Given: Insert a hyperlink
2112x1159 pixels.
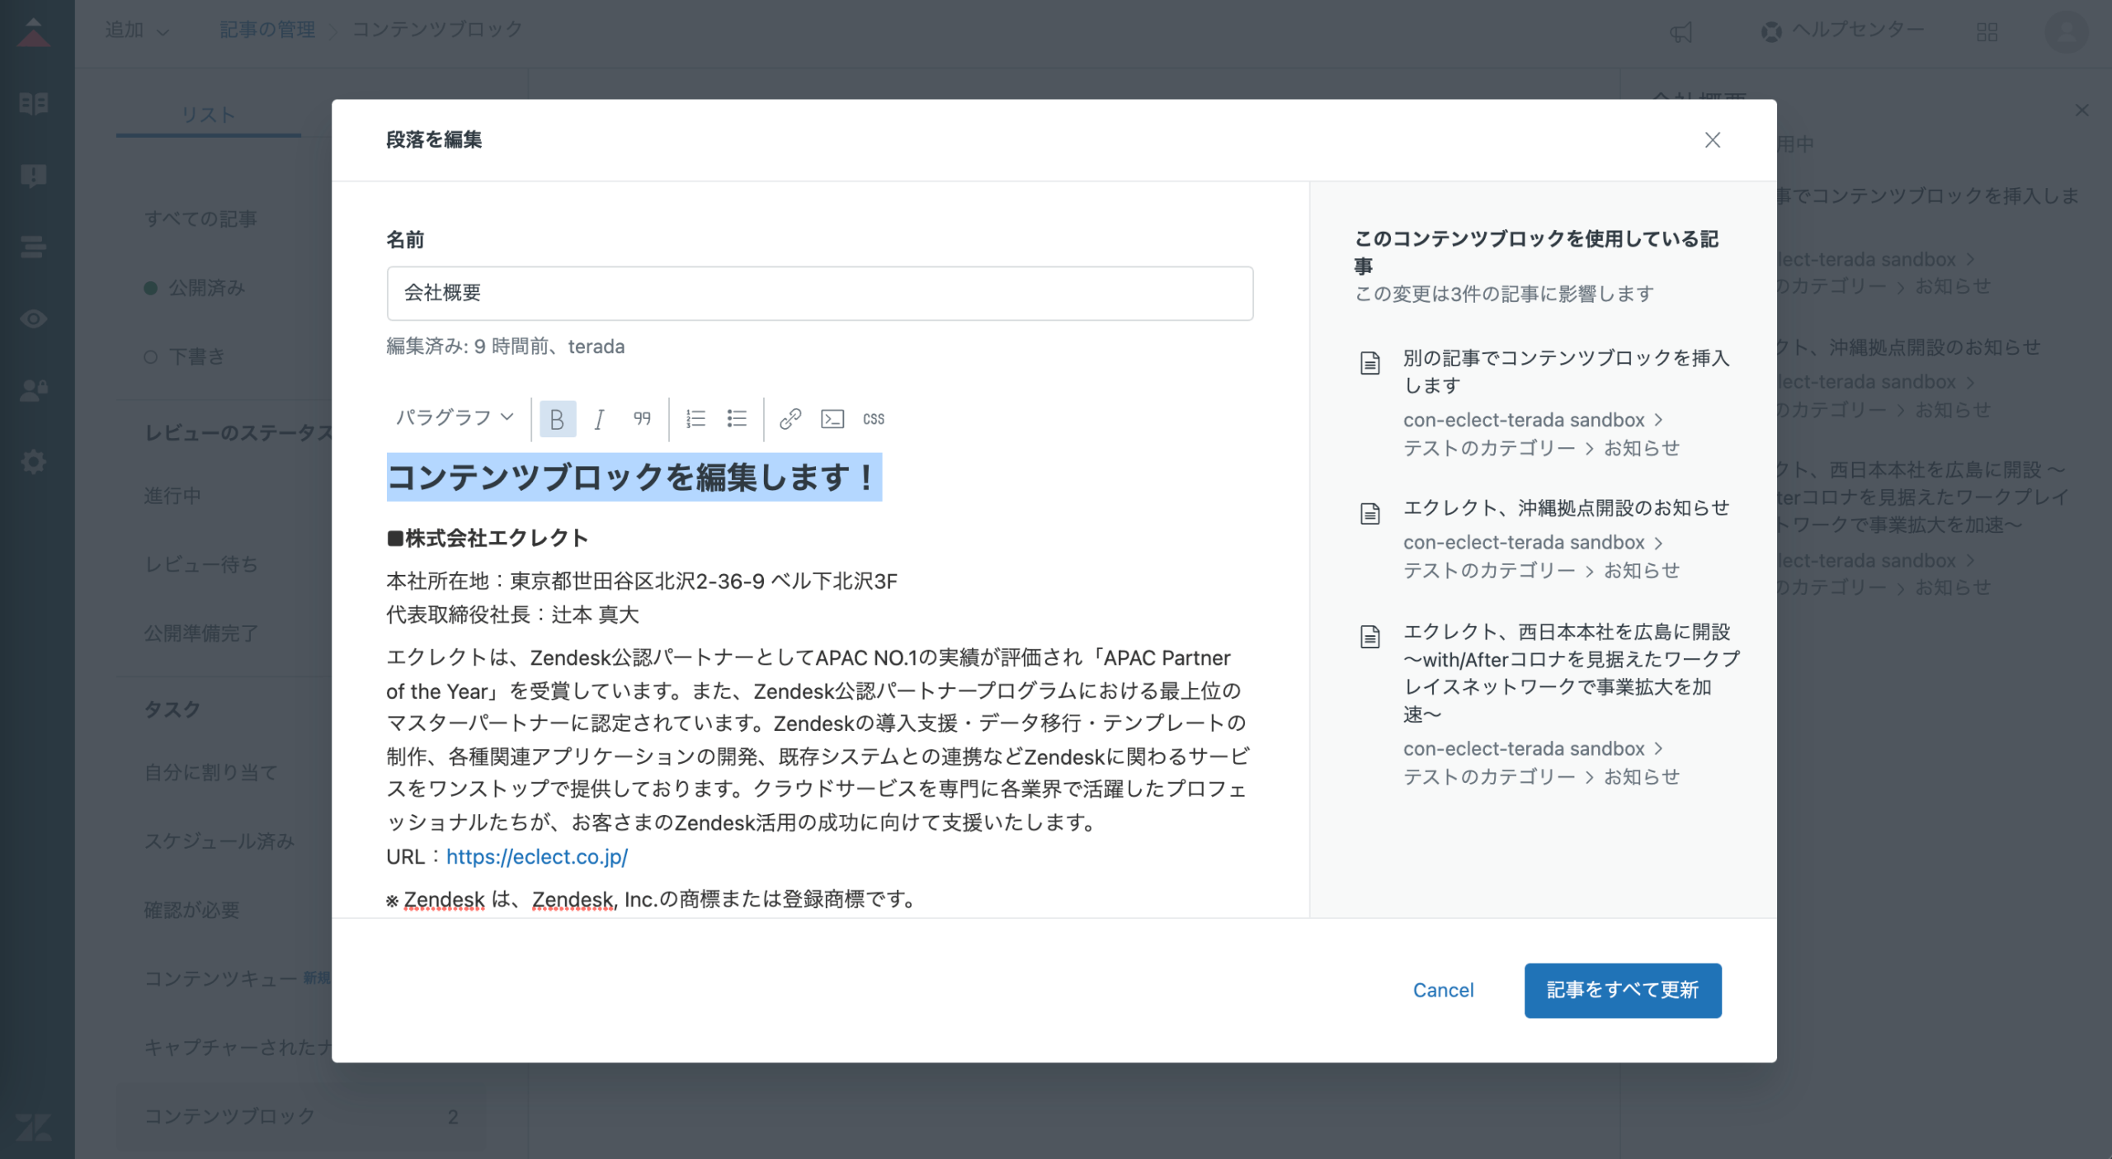Looking at the screenshot, I should point(790,419).
